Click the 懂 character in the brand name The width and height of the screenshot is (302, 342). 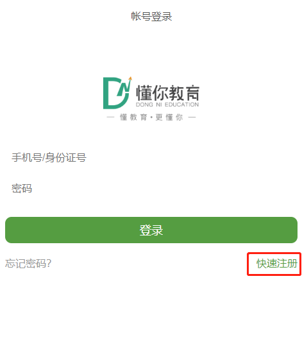pyautogui.click(x=144, y=93)
